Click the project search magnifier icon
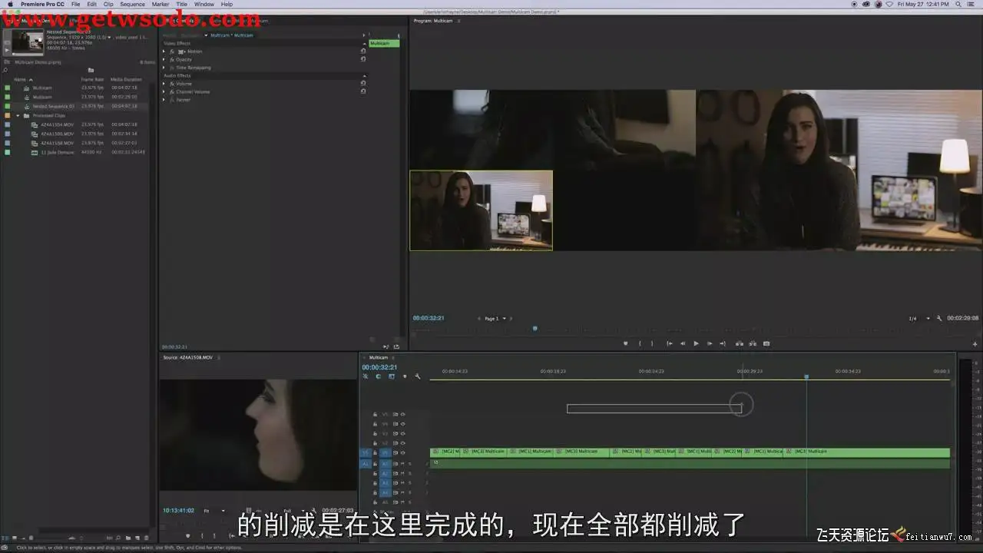 [5, 70]
